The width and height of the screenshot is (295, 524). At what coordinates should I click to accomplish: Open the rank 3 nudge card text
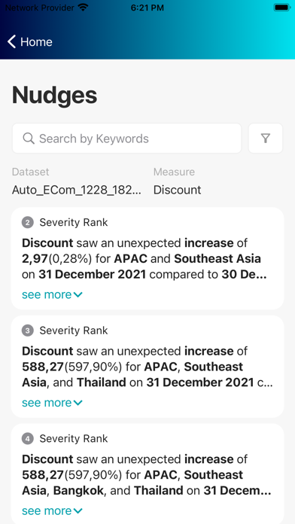pos(147,367)
